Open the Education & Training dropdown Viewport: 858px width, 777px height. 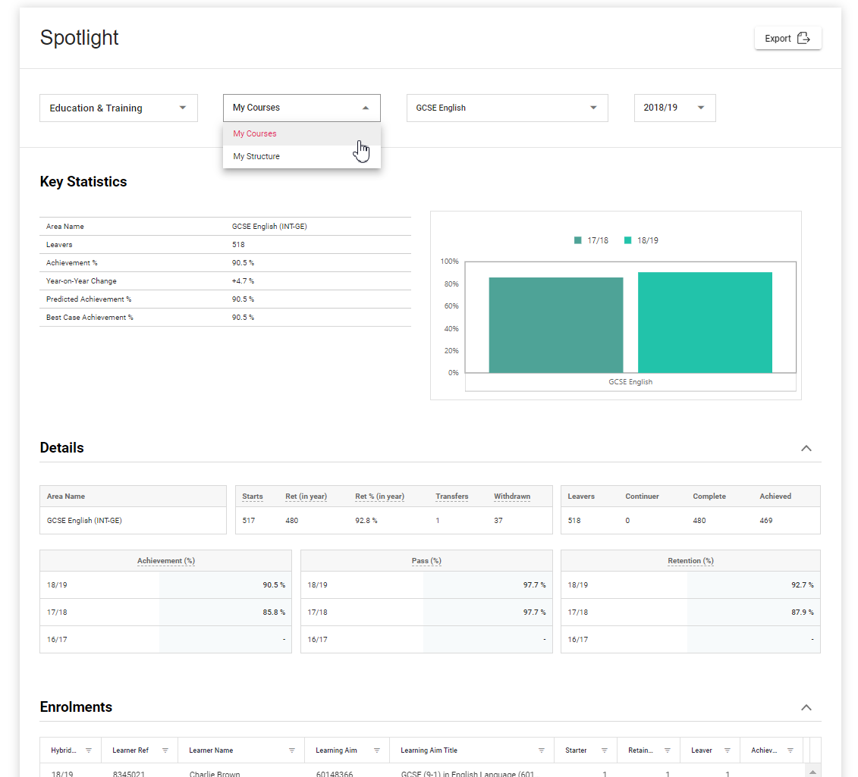(x=118, y=108)
